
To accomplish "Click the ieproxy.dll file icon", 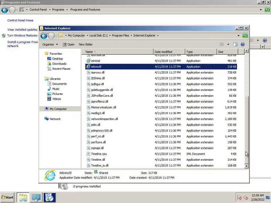I will [x=88, y=72].
